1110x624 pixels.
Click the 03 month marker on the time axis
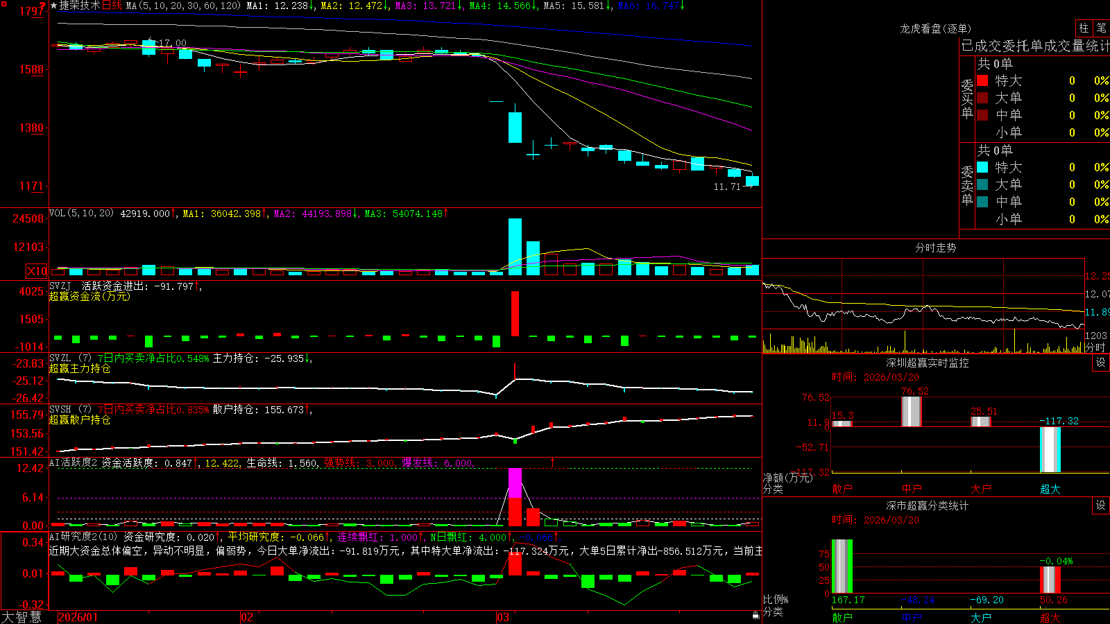[x=503, y=617]
